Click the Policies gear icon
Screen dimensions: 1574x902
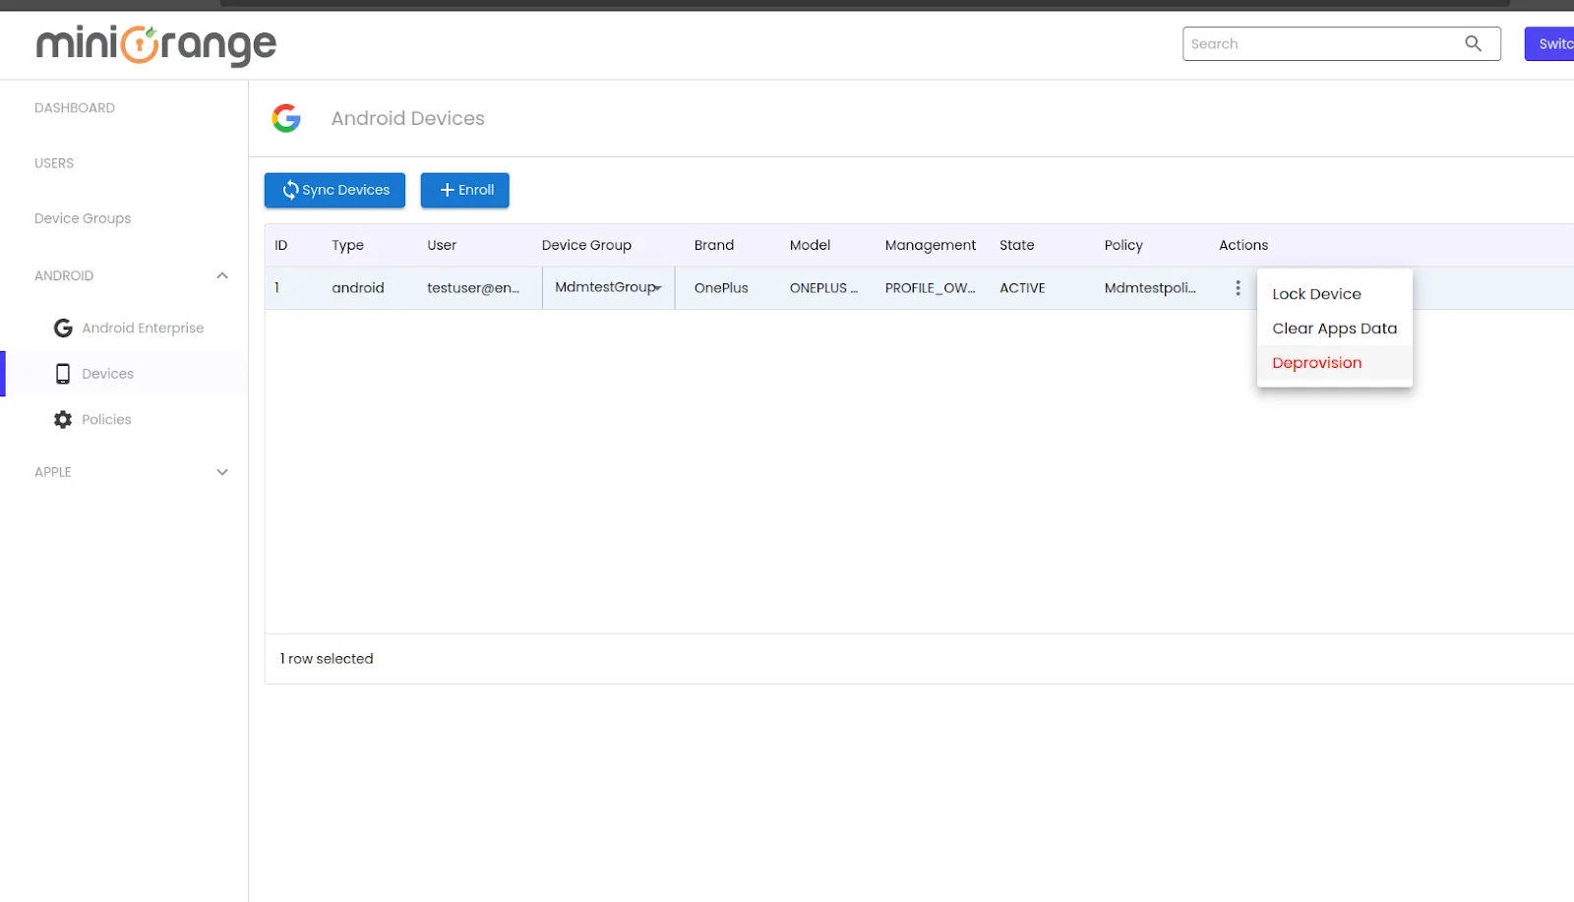63,419
